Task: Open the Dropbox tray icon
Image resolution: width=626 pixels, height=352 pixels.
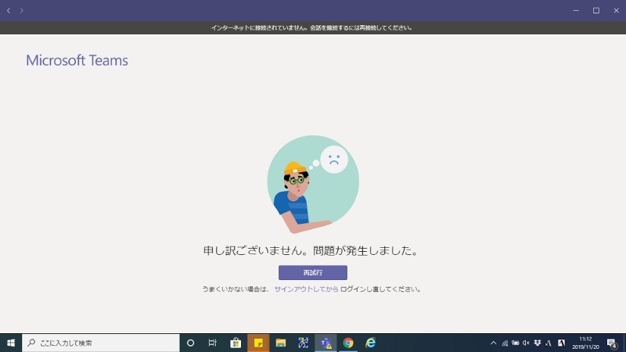Action: click(538, 343)
